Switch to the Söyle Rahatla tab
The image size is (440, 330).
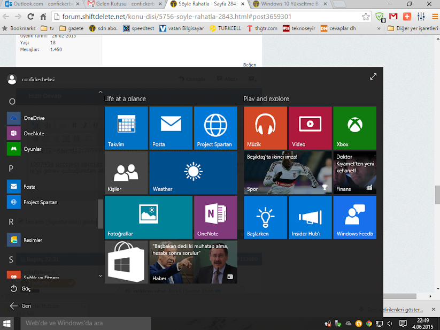point(207,4)
